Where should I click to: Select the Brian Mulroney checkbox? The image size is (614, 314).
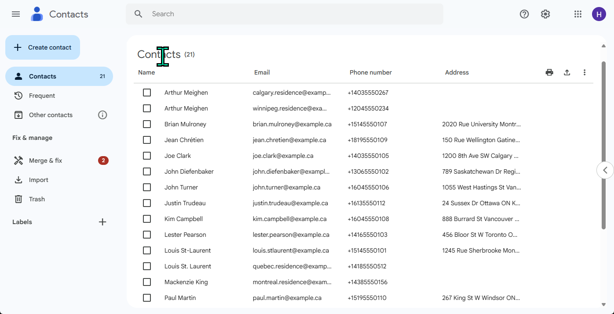click(x=147, y=124)
